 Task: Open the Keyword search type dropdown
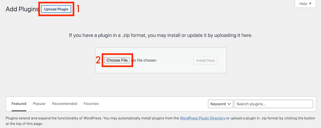pyautogui.click(x=221, y=104)
